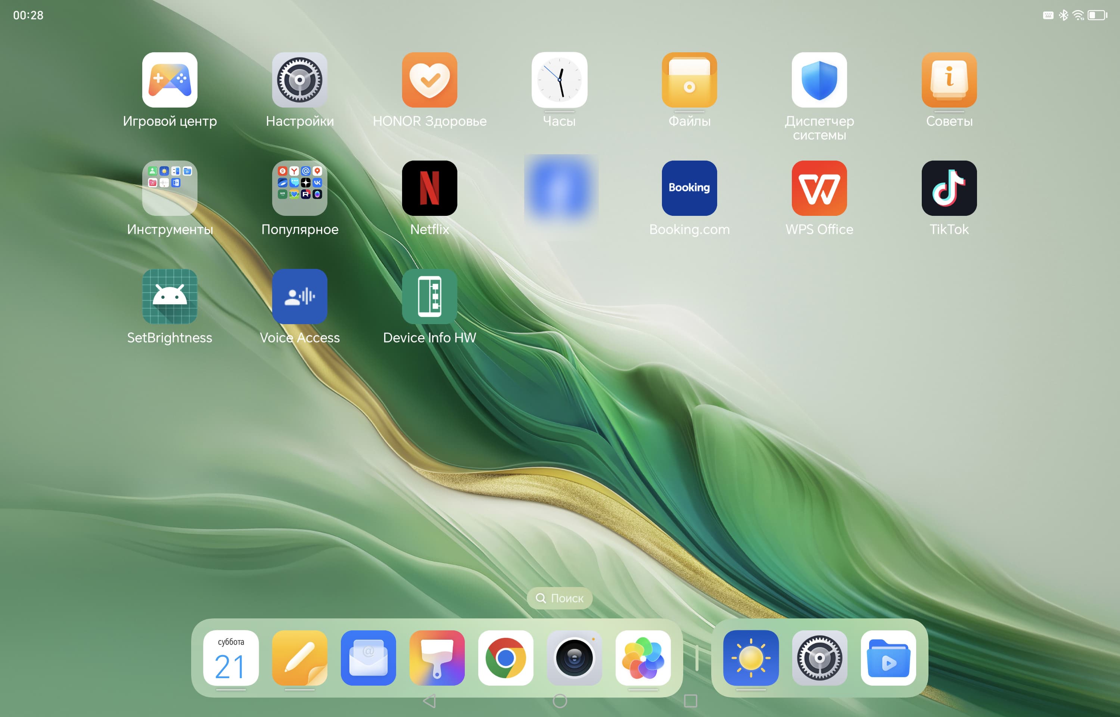
Task: Open Диспетчер системы shield app
Action: 819,80
